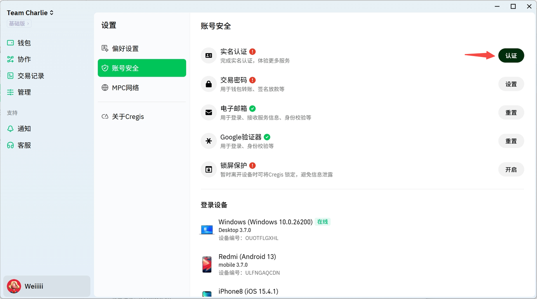Expand the Team Charlie team switcher
Screen dimensions: 537x299
coord(30,13)
